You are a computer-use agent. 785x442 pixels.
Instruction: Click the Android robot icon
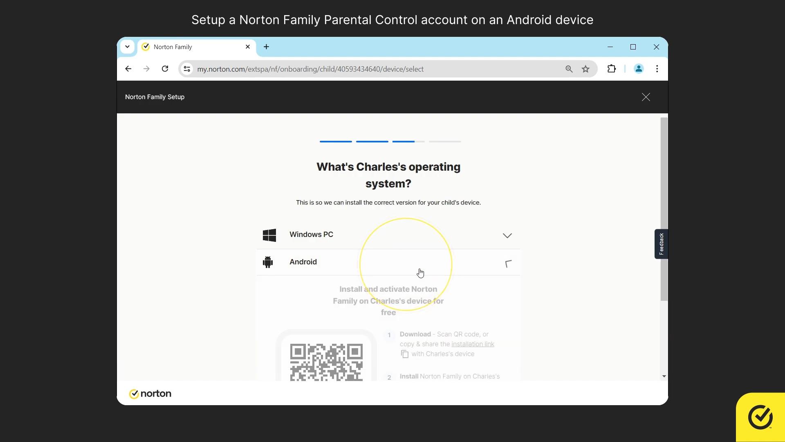268,262
